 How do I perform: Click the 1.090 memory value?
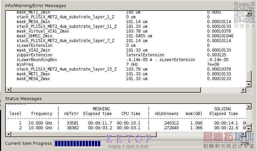(x=196, y=123)
